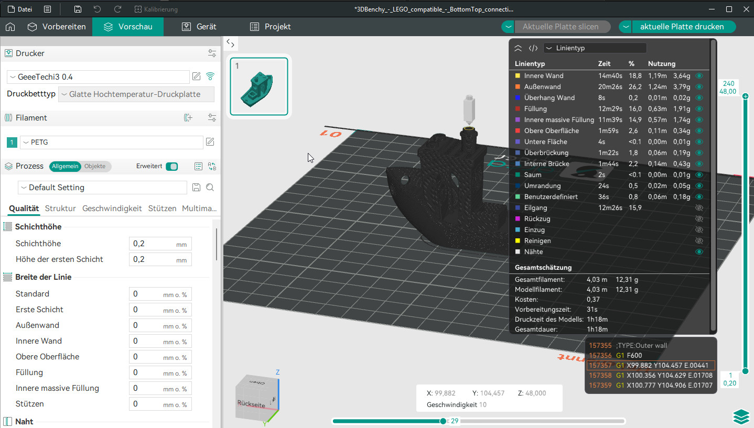Click the save icon in title bar
The width and height of the screenshot is (754, 428).
point(78,9)
